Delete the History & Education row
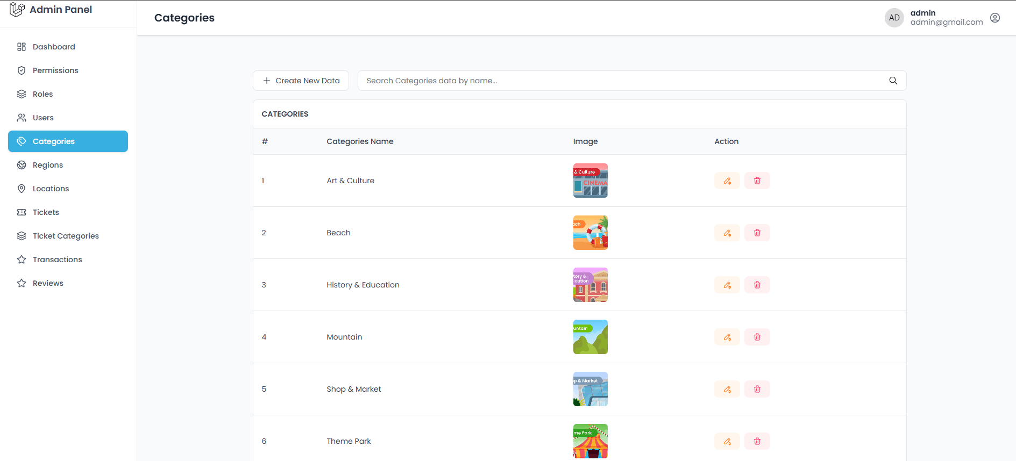This screenshot has height=461, width=1016. 757,285
